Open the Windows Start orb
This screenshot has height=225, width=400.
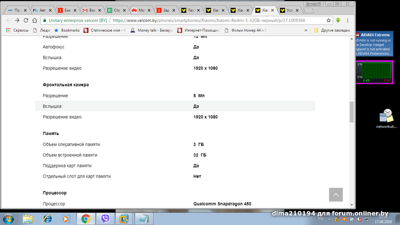[8, 219]
